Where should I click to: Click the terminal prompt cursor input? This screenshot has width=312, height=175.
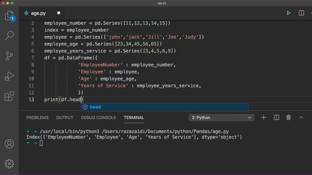[x=41, y=143]
